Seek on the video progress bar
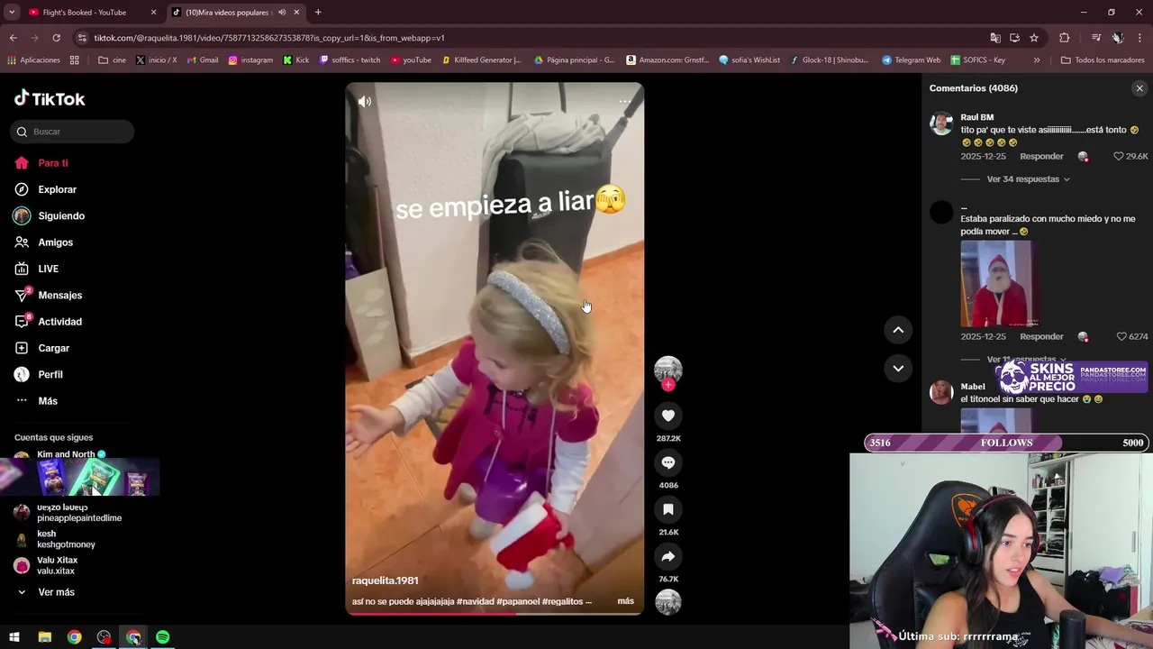The height and width of the screenshot is (649, 1153). (x=495, y=613)
